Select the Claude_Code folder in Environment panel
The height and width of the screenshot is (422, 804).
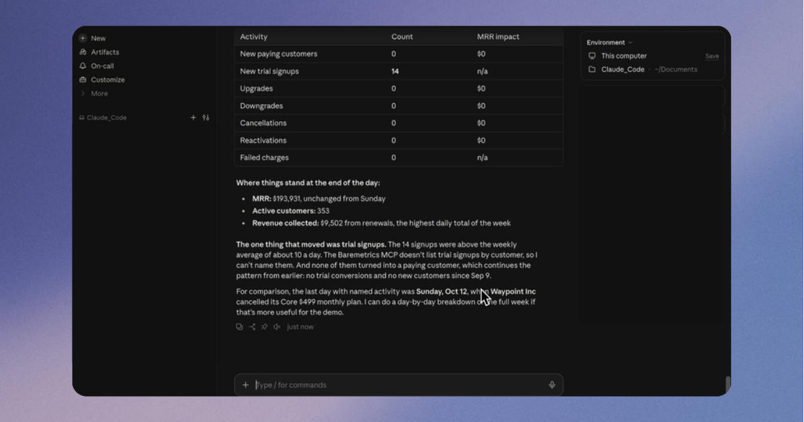623,70
